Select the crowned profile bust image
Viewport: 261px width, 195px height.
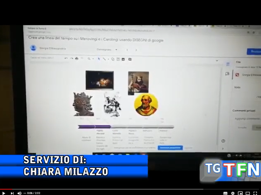83,104
